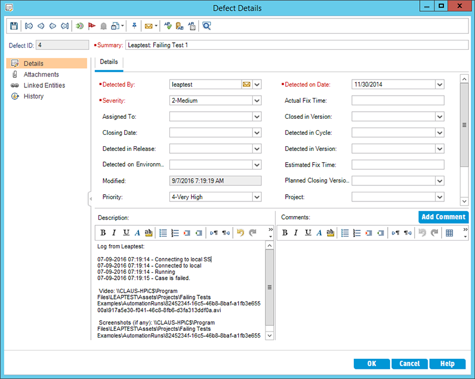The height and width of the screenshot is (379, 475).
Task: Open the Priority dropdown
Action: [x=257, y=197]
